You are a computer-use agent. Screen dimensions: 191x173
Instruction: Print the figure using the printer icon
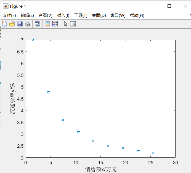[28, 24]
